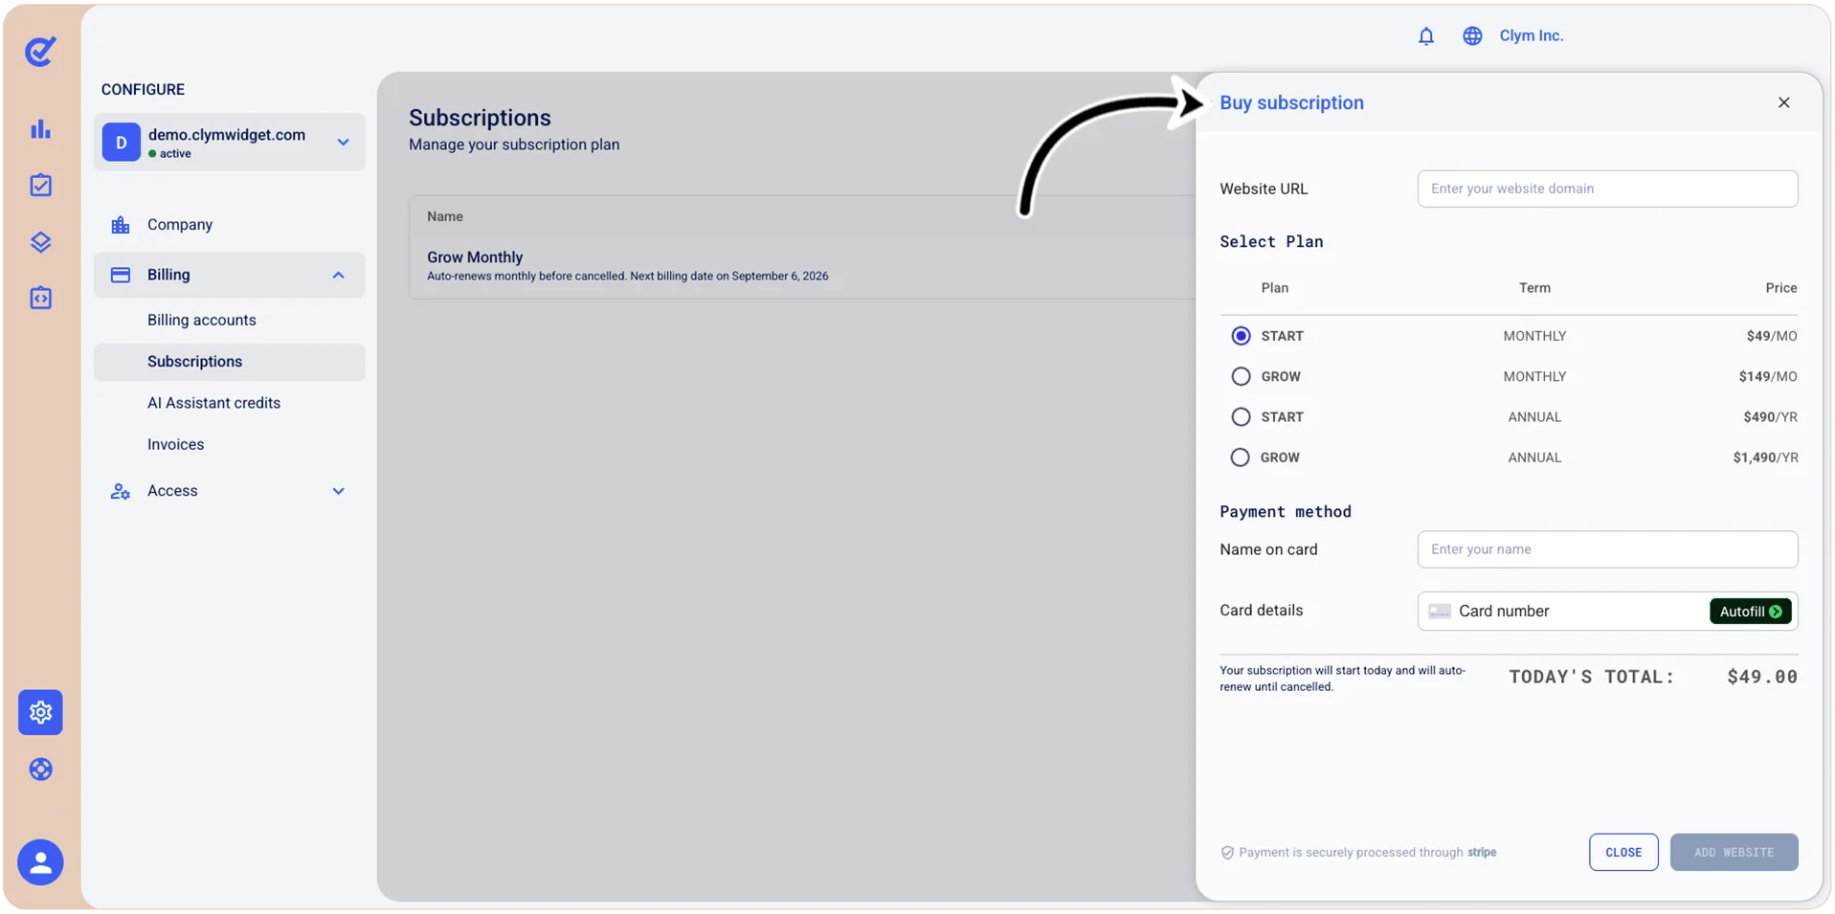Click the help lifebuoy icon

(x=40, y=769)
